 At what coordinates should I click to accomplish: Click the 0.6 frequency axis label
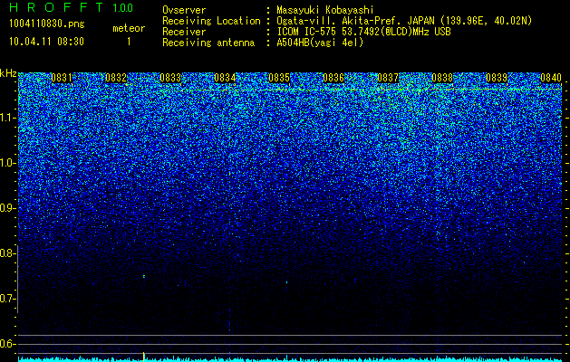pyautogui.click(x=7, y=344)
